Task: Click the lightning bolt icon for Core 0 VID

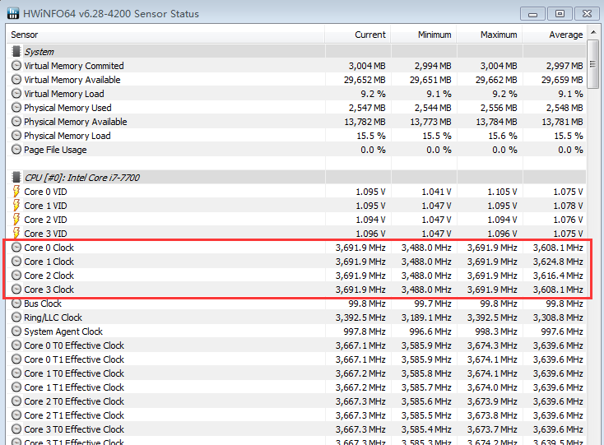Action: 16,192
